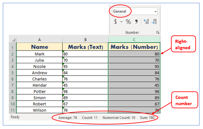This screenshot has width=203, height=129.
Task: Select Potter's text mark 98 in column B
Action: [x=85, y=91]
